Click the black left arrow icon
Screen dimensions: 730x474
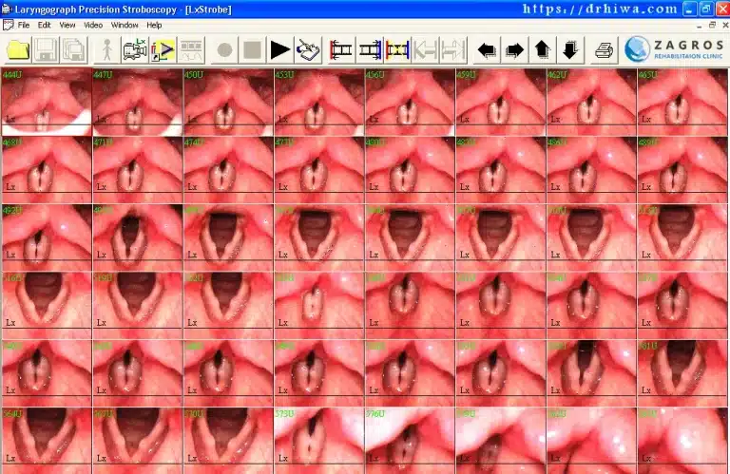pyautogui.click(x=487, y=49)
